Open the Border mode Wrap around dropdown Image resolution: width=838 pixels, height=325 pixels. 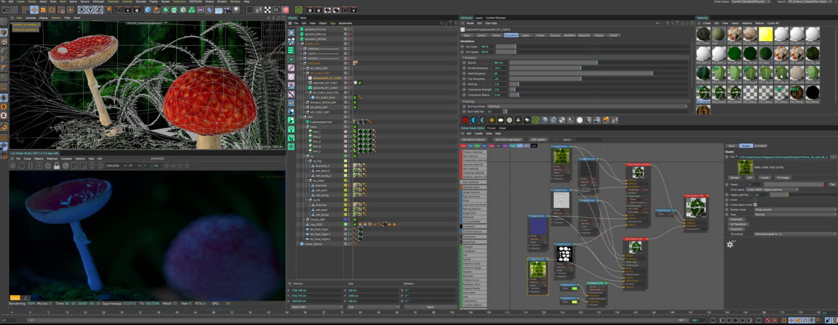coord(795,210)
